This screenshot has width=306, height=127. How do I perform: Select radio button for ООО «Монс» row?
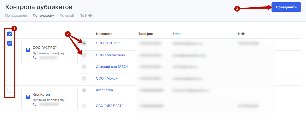coord(84,78)
